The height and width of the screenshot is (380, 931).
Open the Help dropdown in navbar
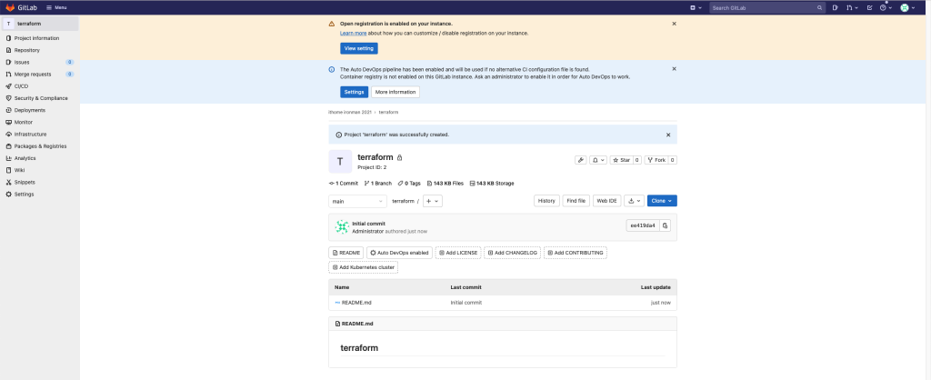tap(886, 7)
